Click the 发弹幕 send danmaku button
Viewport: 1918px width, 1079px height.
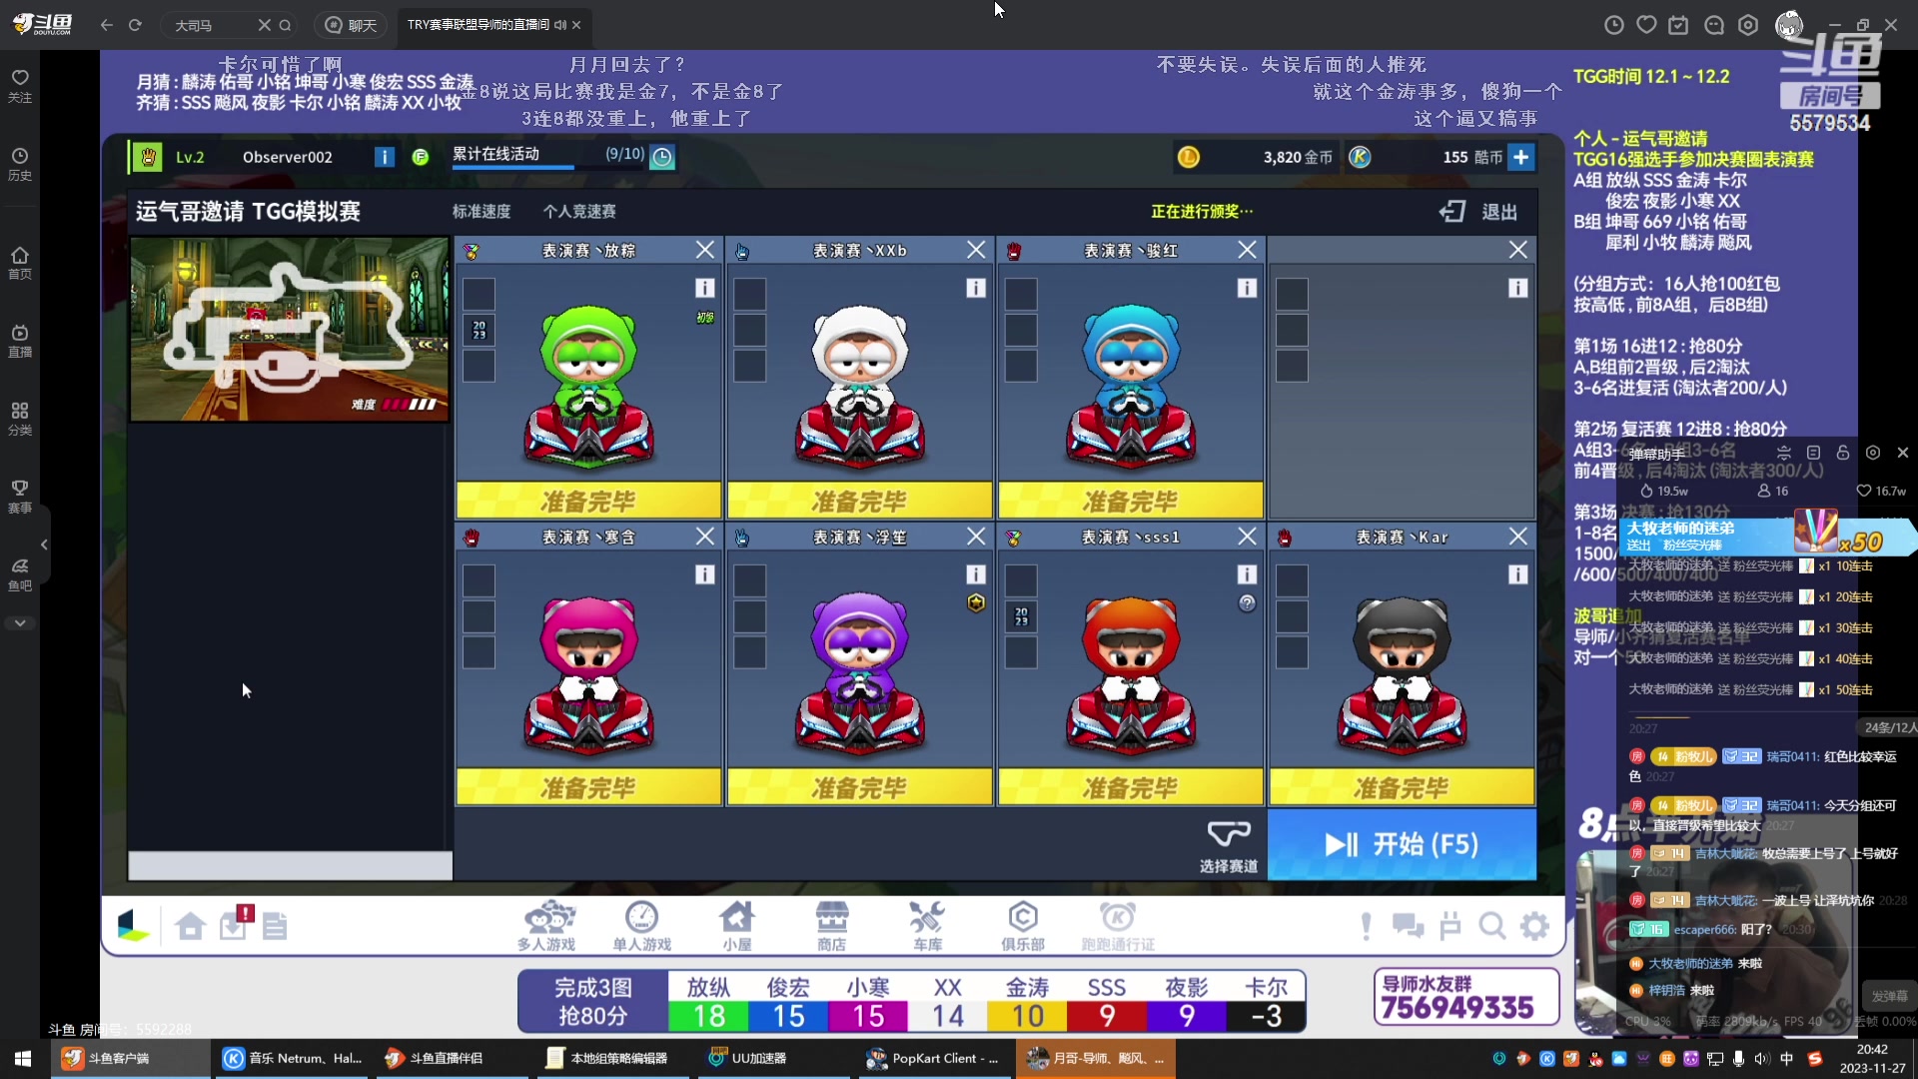(1889, 996)
